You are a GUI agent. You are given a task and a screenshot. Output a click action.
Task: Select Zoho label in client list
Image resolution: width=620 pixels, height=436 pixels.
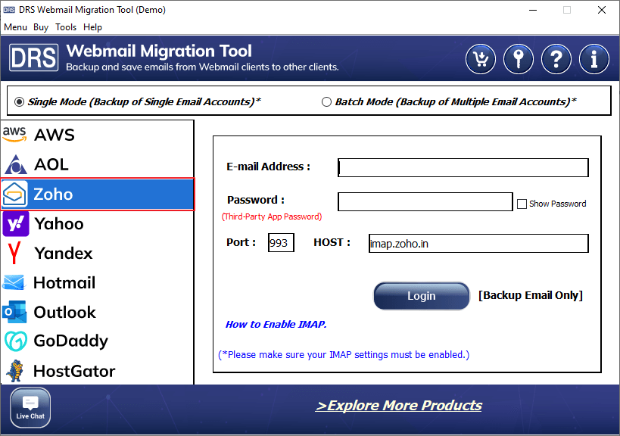click(x=54, y=194)
